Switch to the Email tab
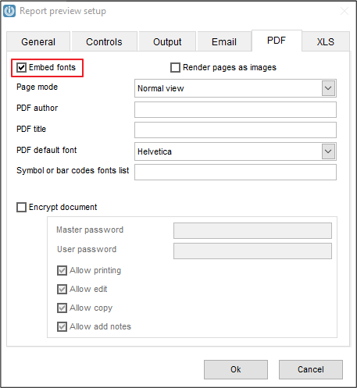This screenshot has height=388, width=357. (x=224, y=41)
